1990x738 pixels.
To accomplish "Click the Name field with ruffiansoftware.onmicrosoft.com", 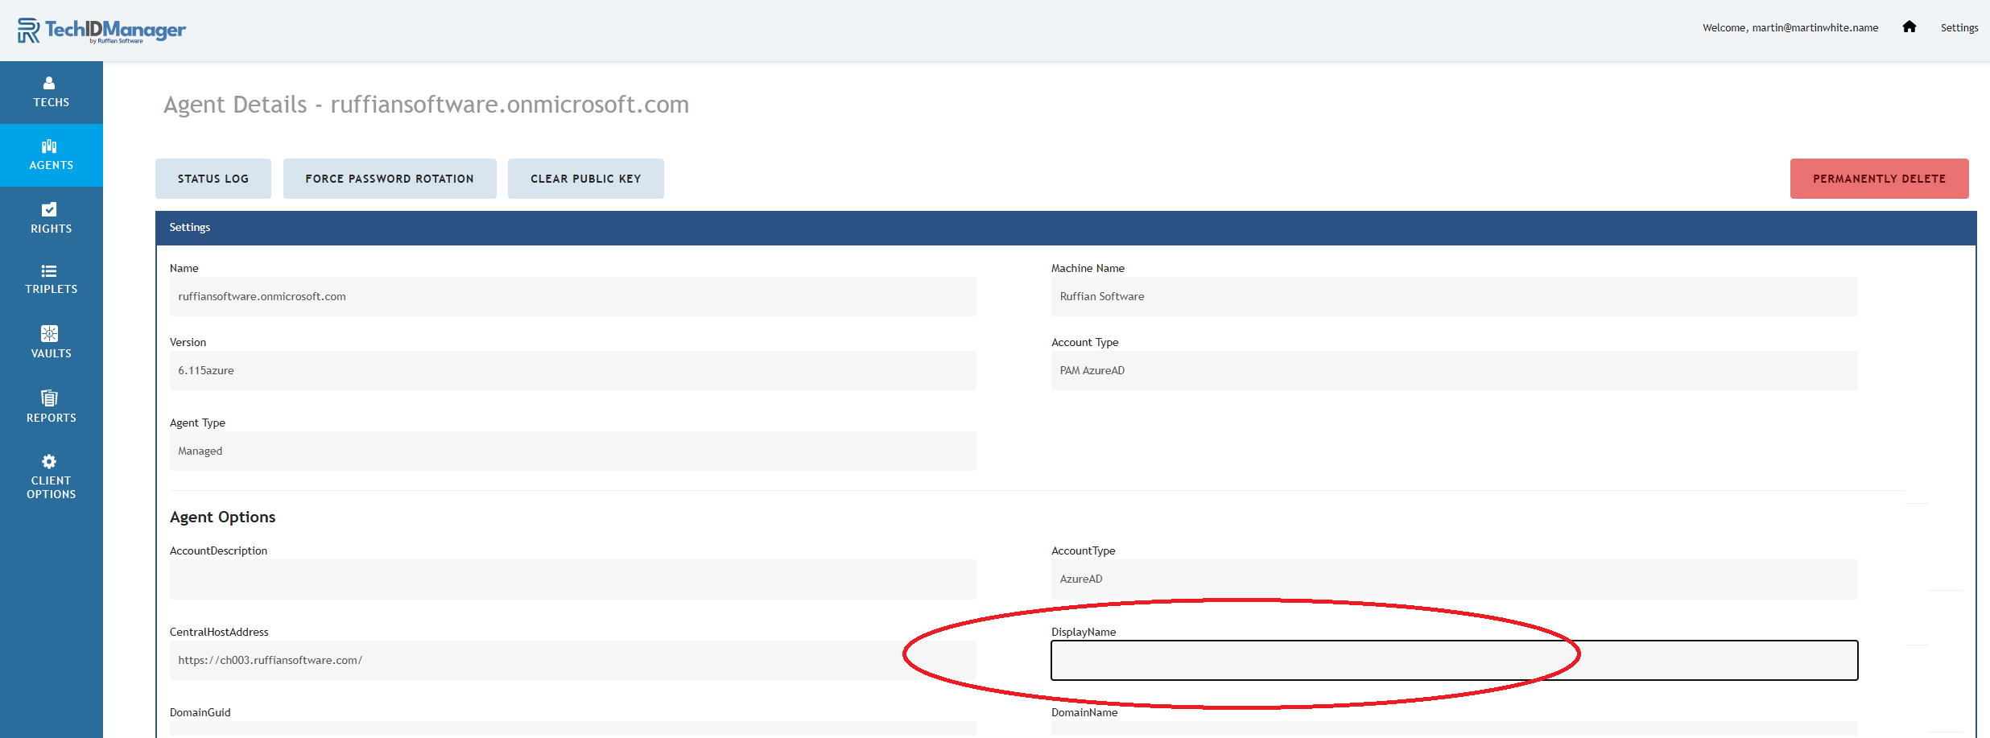I will (572, 297).
